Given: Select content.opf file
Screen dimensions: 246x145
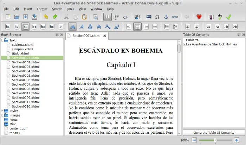Looking at the screenshot, I should 18,128.
